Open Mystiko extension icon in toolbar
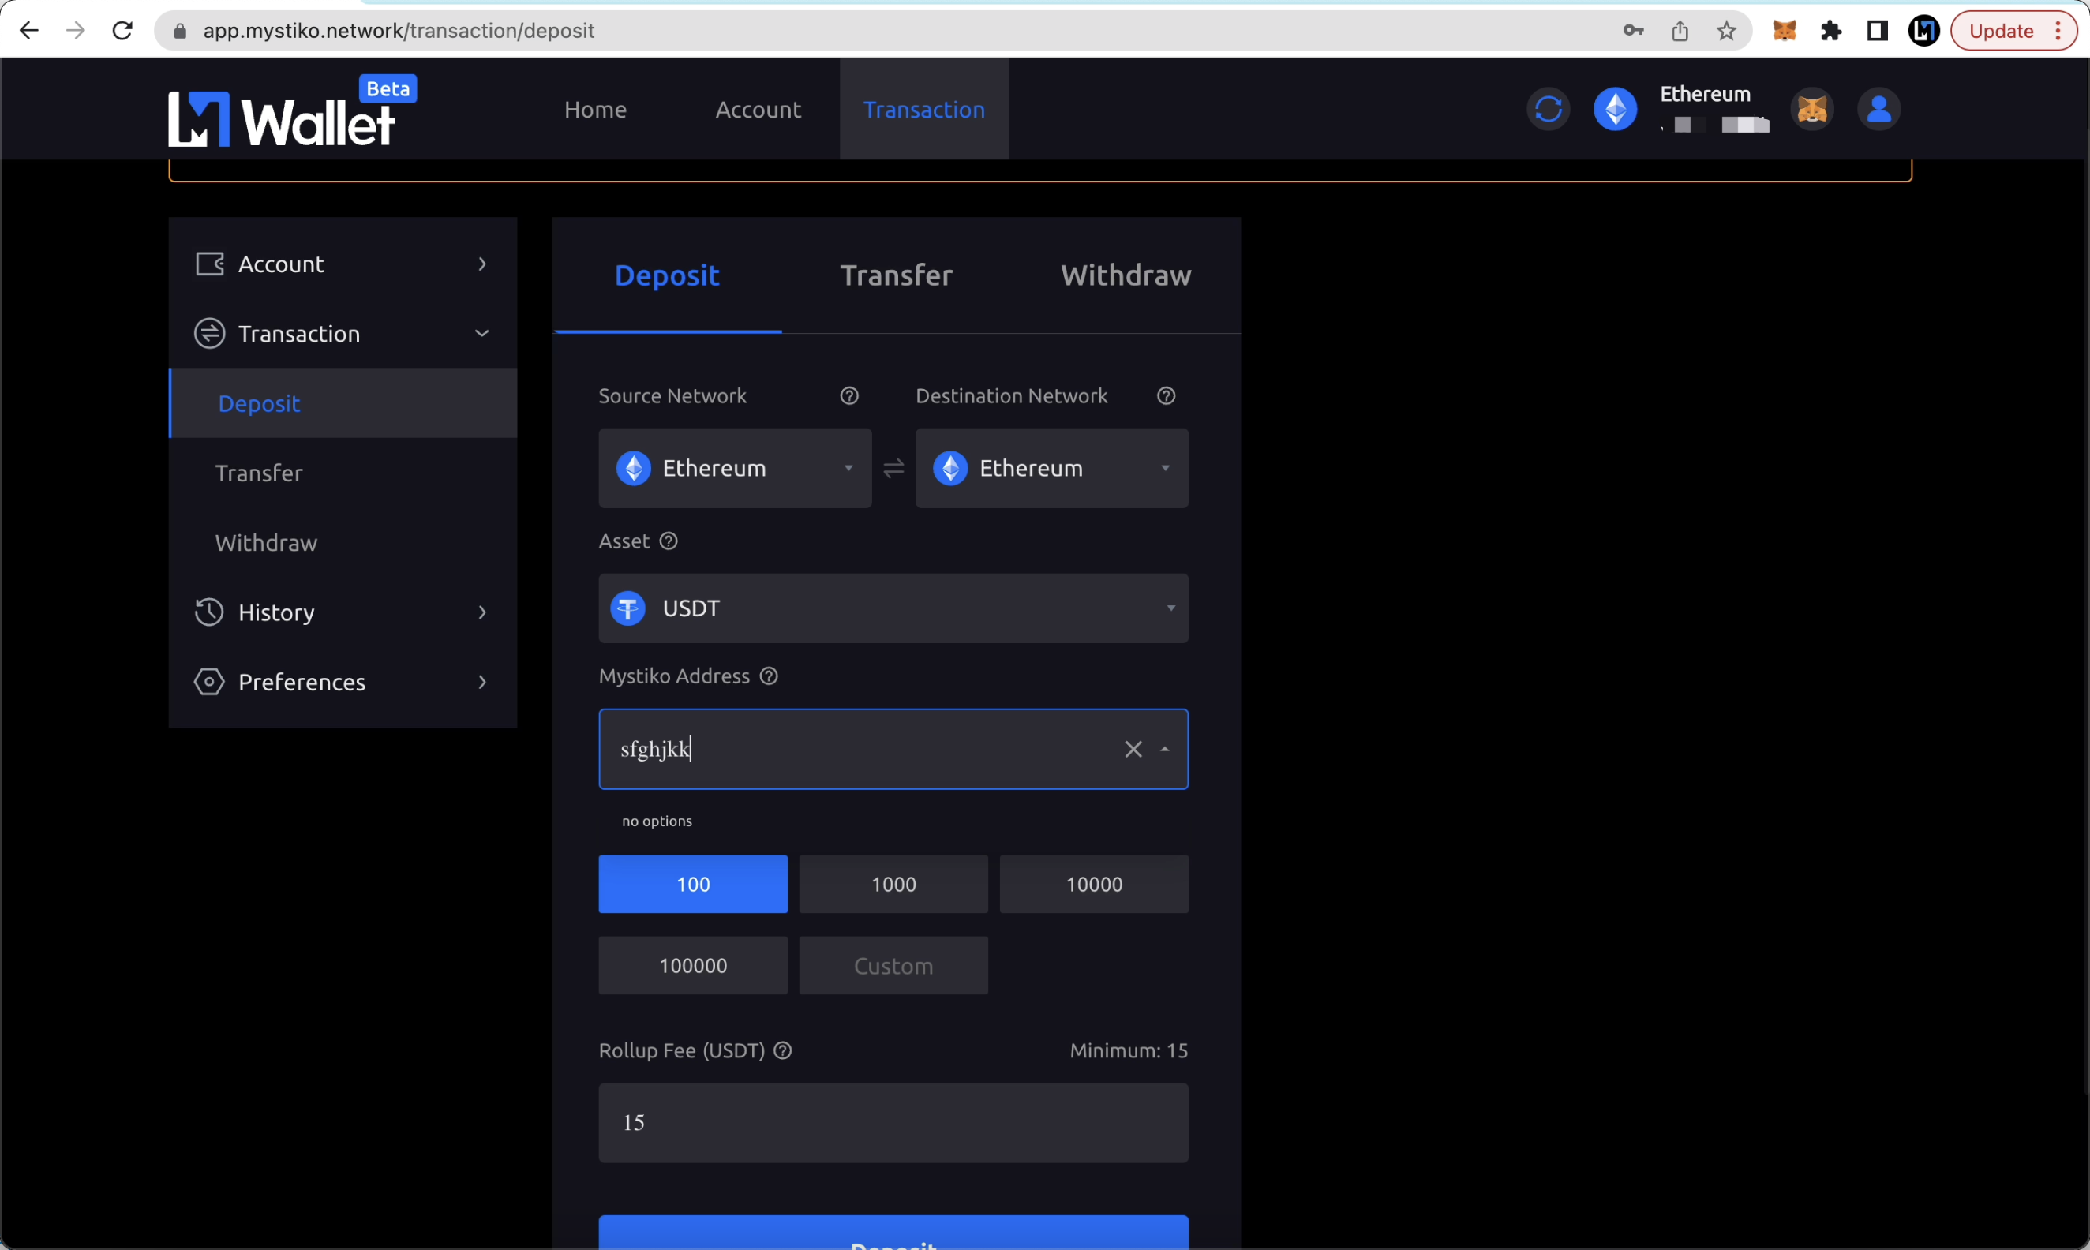The width and height of the screenshot is (2090, 1250). [x=1923, y=31]
